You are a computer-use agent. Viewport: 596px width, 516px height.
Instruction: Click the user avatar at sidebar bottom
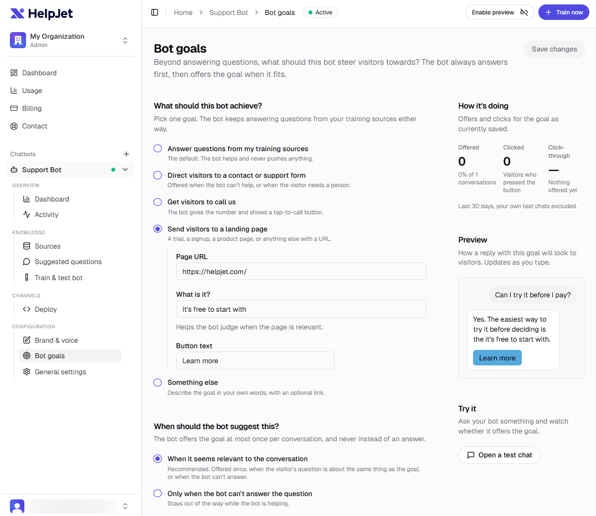click(x=17, y=506)
